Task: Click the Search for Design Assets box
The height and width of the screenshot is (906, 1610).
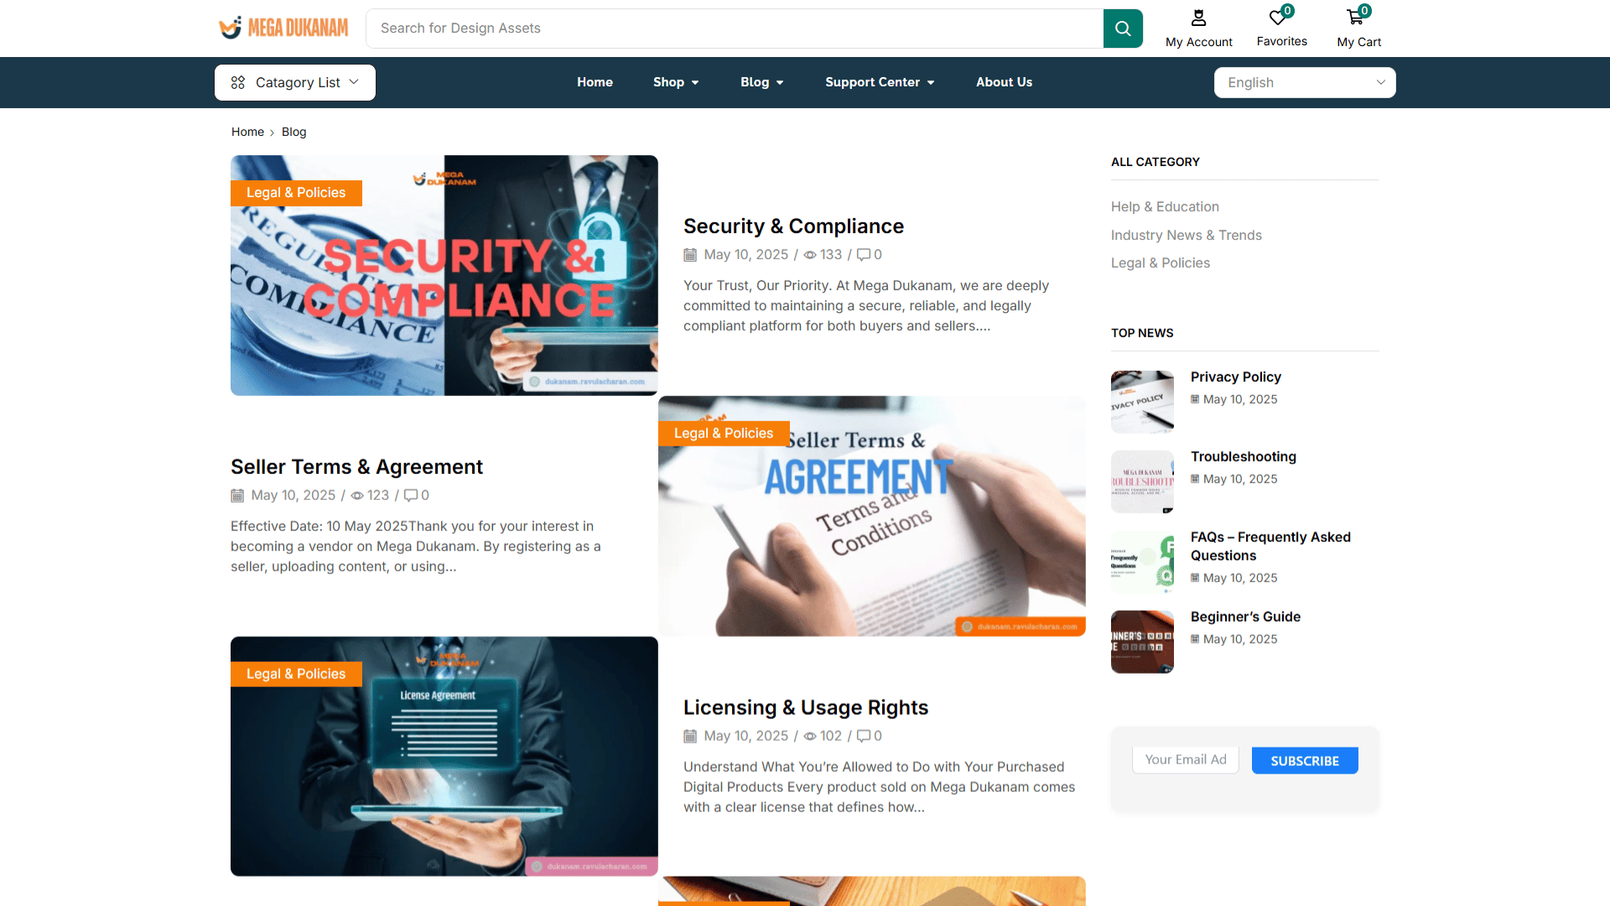Action: click(x=735, y=29)
